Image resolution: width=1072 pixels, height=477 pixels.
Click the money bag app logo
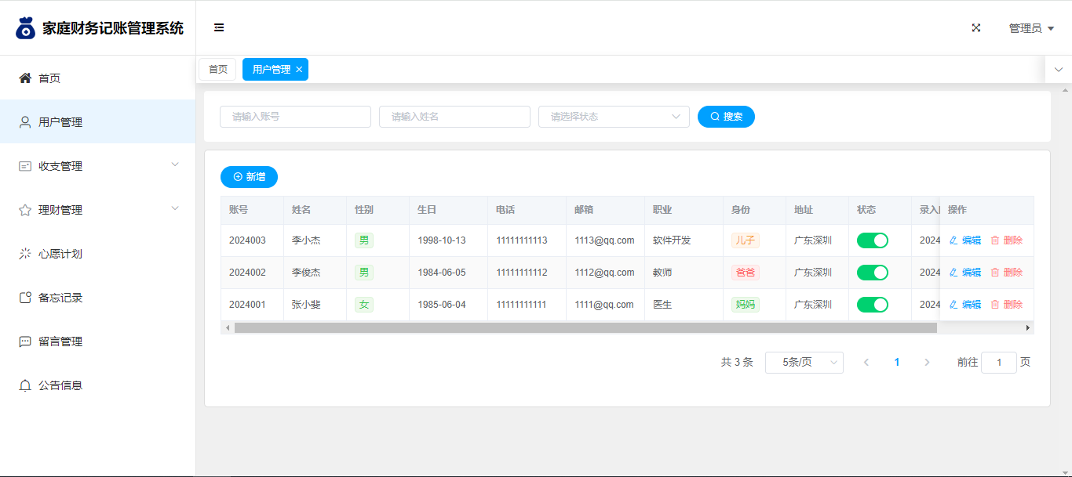tap(26, 27)
